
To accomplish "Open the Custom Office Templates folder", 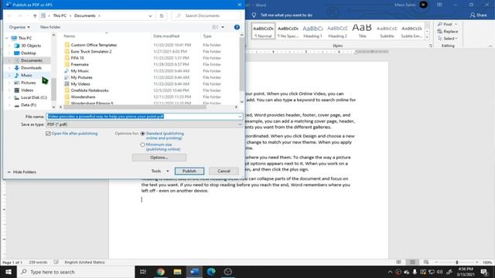I will tap(94, 45).
